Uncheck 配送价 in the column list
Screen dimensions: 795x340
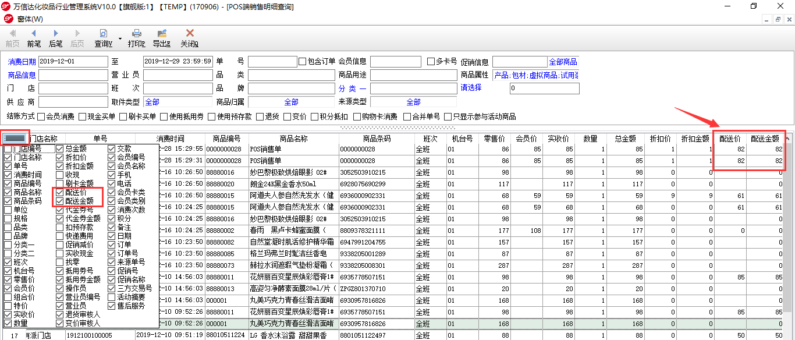coord(60,192)
